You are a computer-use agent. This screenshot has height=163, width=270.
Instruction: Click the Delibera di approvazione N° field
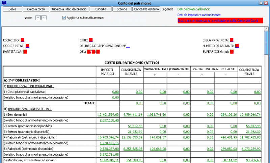pyautogui.click(x=128, y=46)
